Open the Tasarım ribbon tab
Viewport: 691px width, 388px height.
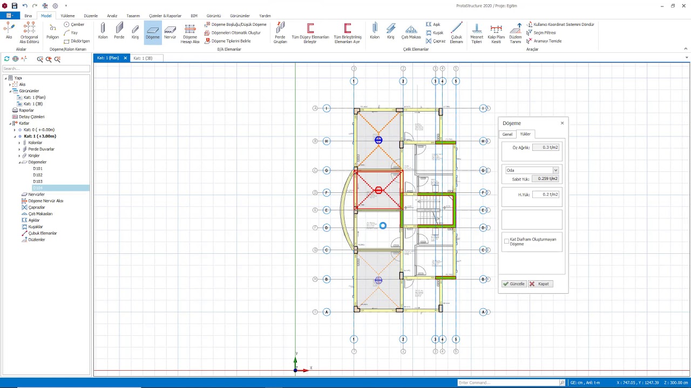pos(133,16)
